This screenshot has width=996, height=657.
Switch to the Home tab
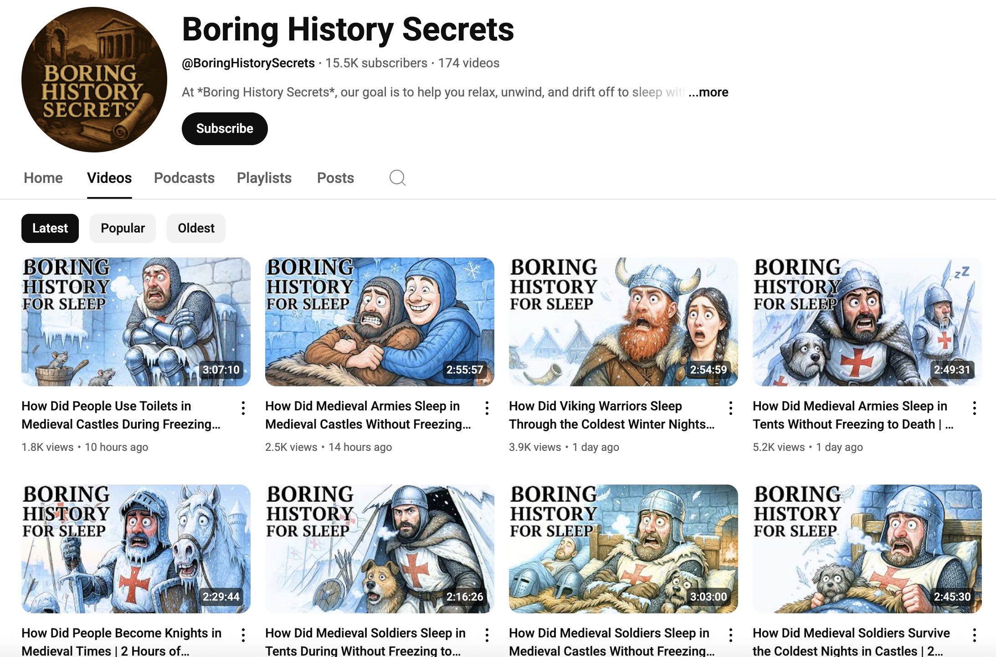click(43, 178)
